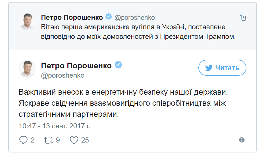Click Twitter bird icon in follow button
Viewport: 266px width, 155px height.
tap(209, 68)
